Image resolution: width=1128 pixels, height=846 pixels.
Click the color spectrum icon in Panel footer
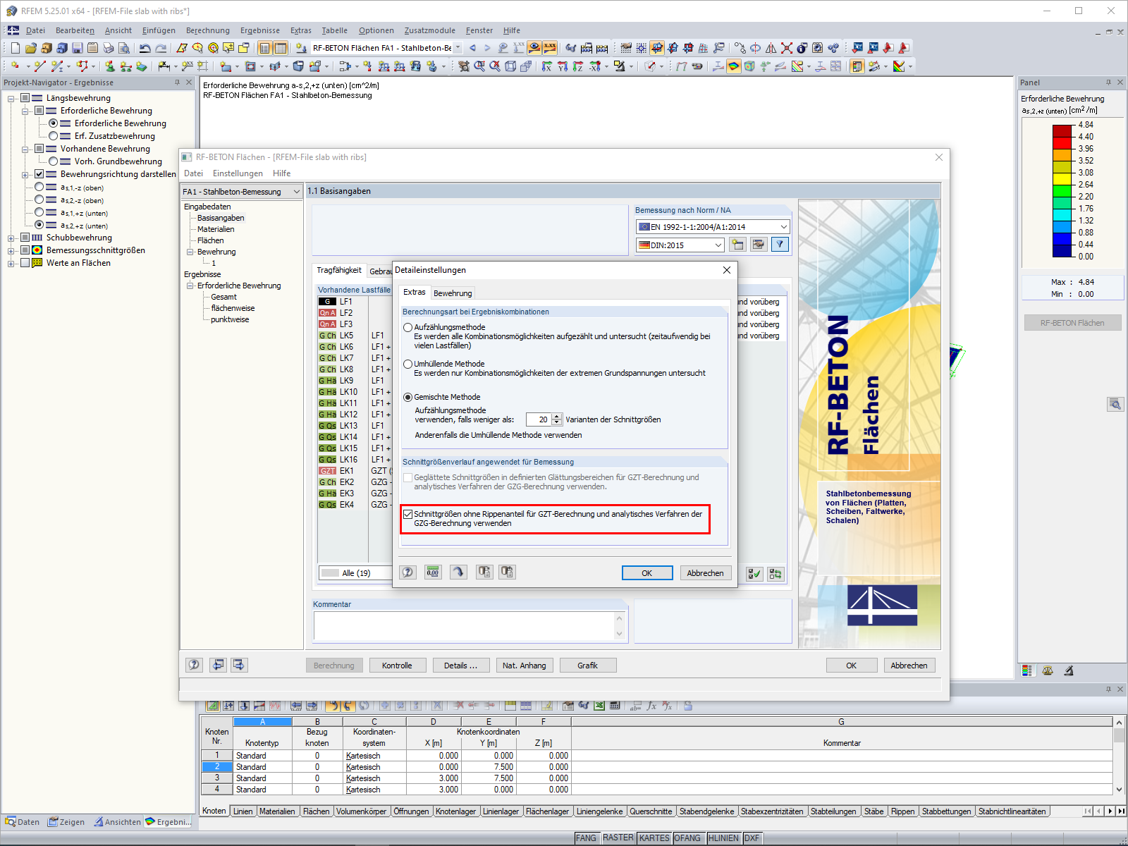click(1026, 670)
